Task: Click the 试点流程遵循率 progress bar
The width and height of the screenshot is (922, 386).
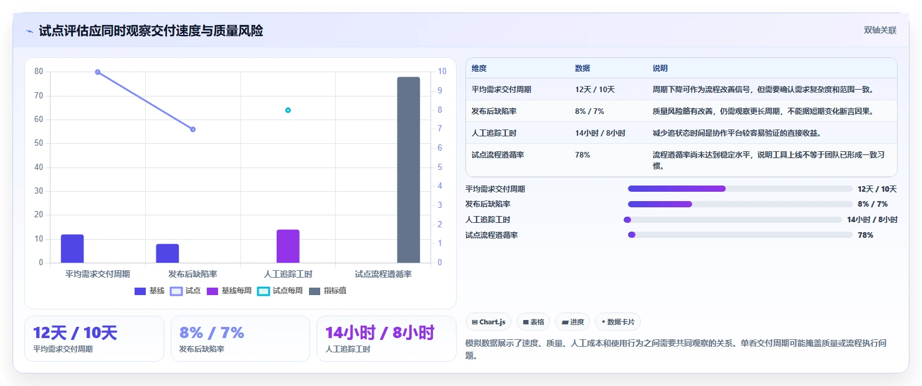Action: coord(740,235)
